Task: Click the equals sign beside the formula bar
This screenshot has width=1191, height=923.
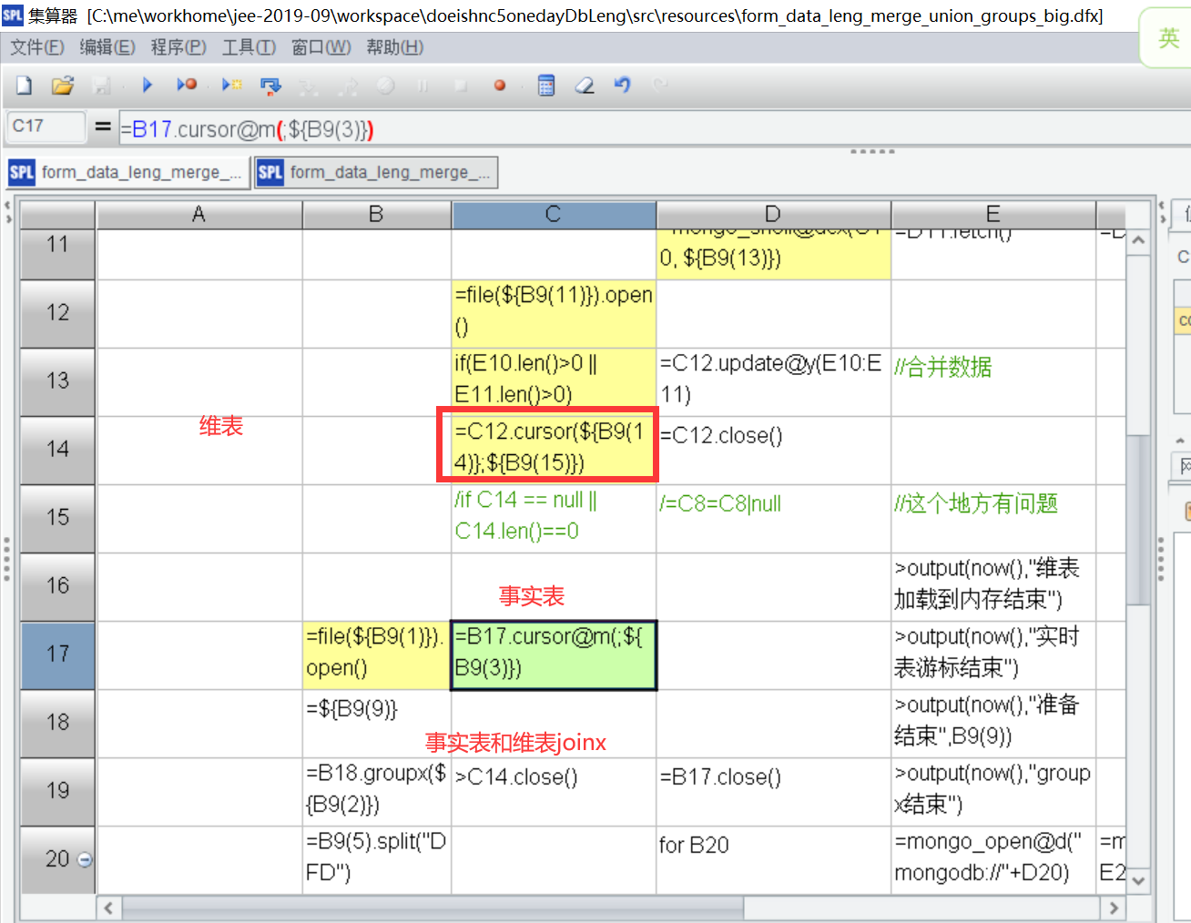Action: coord(103,127)
